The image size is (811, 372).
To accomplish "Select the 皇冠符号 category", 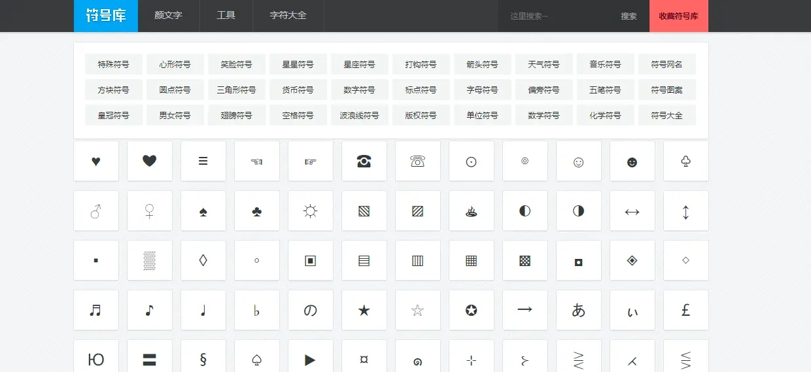I will [114, 115].
